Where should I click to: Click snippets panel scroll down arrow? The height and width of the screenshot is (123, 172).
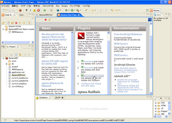(x=169, y=113)
